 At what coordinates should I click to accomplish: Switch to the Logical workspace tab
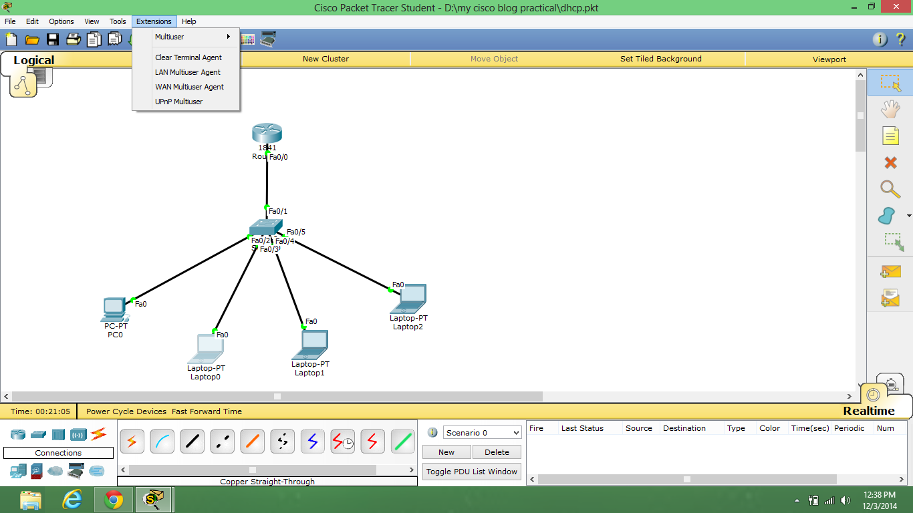point(33,60)
